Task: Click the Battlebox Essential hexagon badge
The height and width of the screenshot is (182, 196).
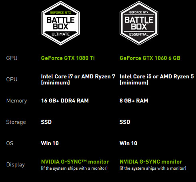Action: click(139, 23)
